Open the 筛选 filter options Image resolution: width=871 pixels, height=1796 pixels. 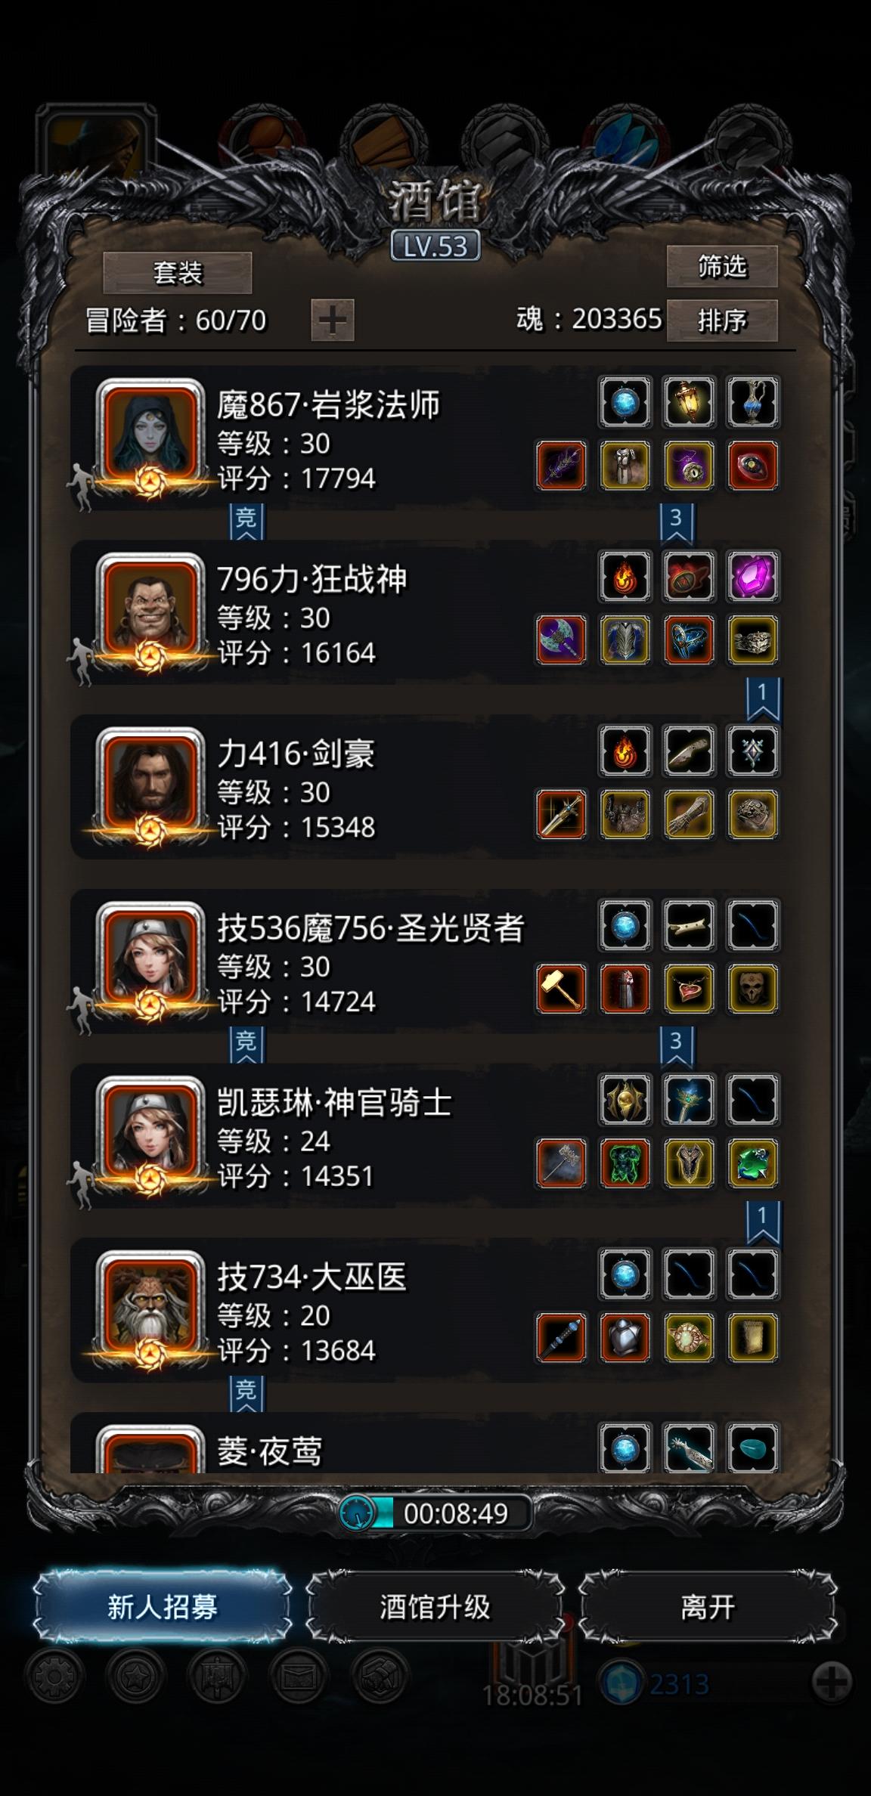722,266
